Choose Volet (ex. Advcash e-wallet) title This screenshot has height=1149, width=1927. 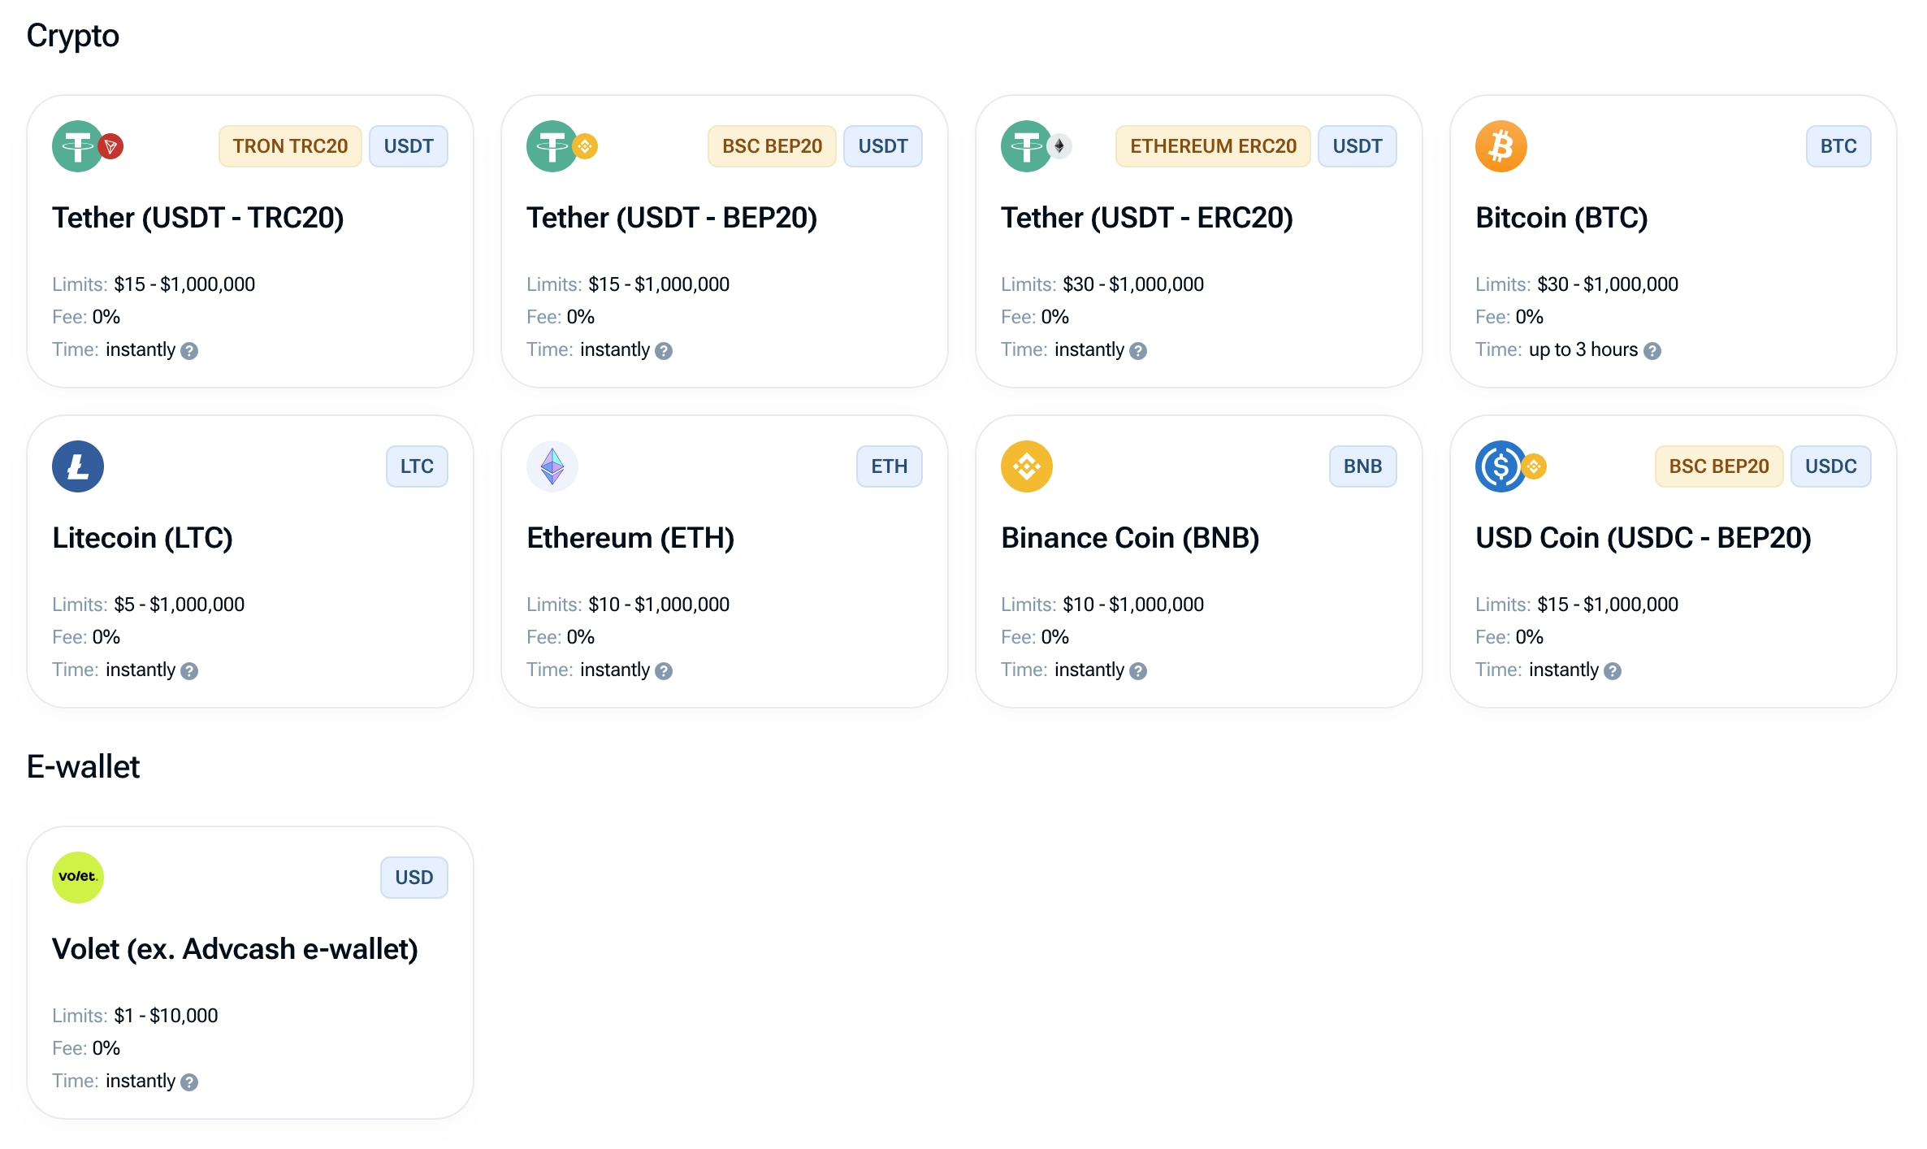pyautogui.click(x=235, y=949)
